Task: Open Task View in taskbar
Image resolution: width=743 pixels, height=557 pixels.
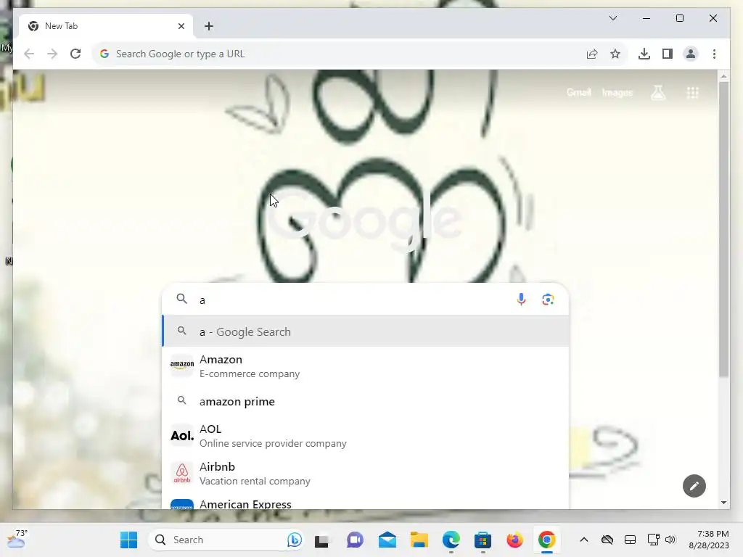Action: click(321, 540)
